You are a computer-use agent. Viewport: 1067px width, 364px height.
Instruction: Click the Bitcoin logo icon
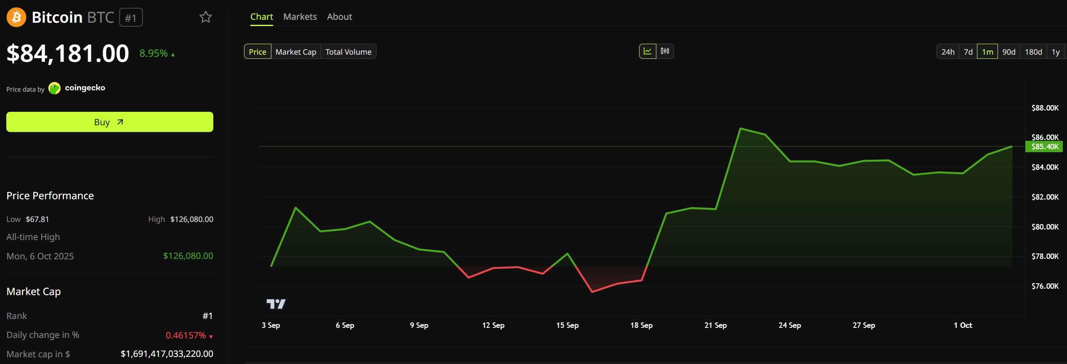point(16,17)
